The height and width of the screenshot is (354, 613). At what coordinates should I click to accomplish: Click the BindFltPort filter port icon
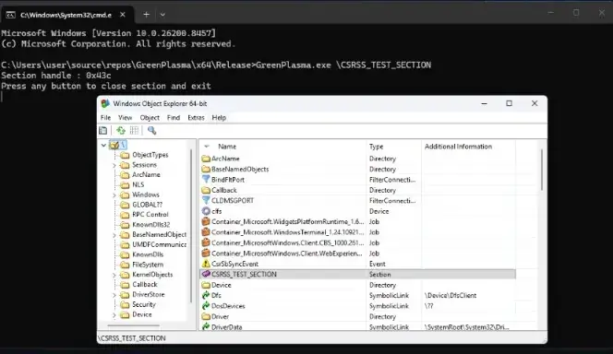[206, 180]
